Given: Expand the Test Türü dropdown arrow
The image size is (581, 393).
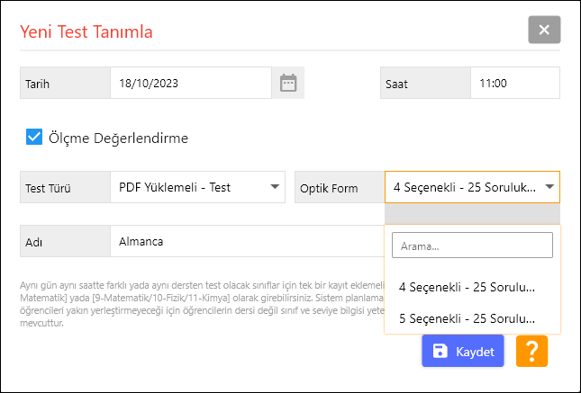Looking at the screenshot, I should pos(274,187).
